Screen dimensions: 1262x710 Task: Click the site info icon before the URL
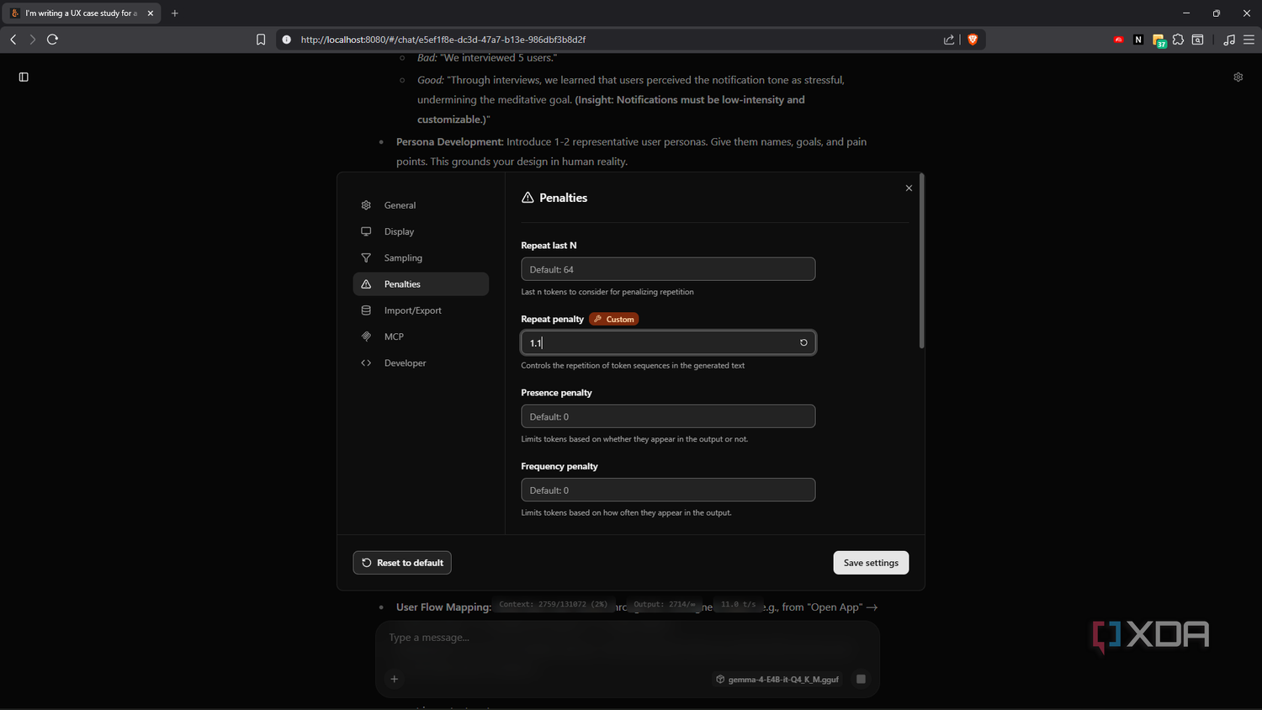point(287,40)
